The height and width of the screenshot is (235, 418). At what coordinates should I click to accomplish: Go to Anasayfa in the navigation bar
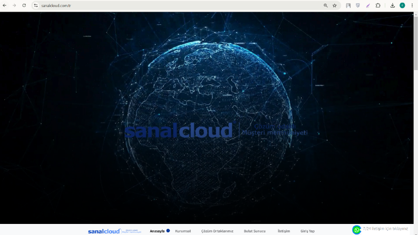(x=157, y=231)
